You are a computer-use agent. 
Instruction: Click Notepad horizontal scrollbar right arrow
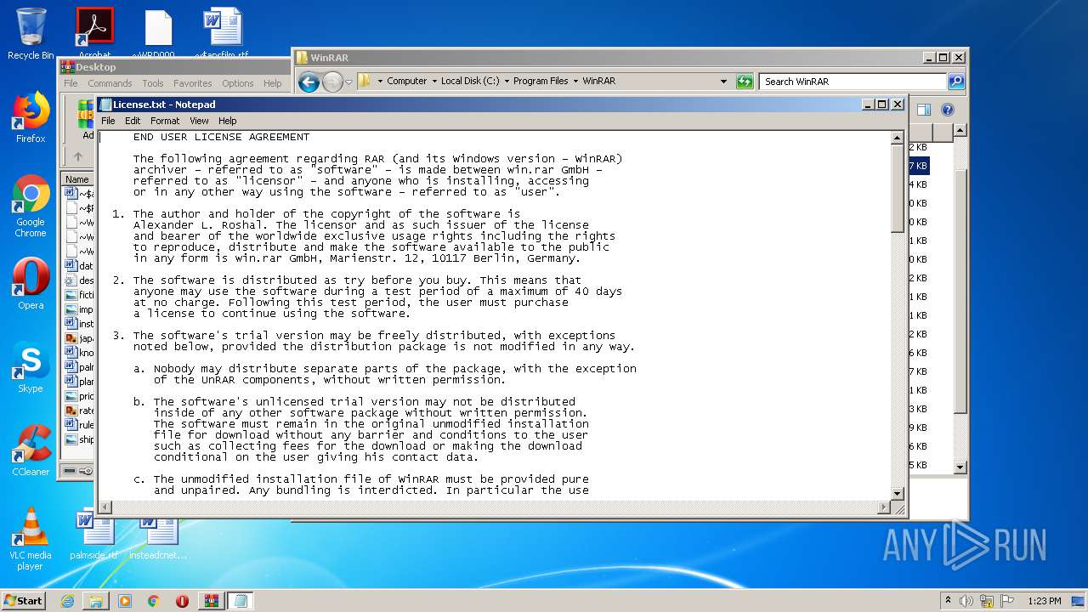(x=884, y=507)
